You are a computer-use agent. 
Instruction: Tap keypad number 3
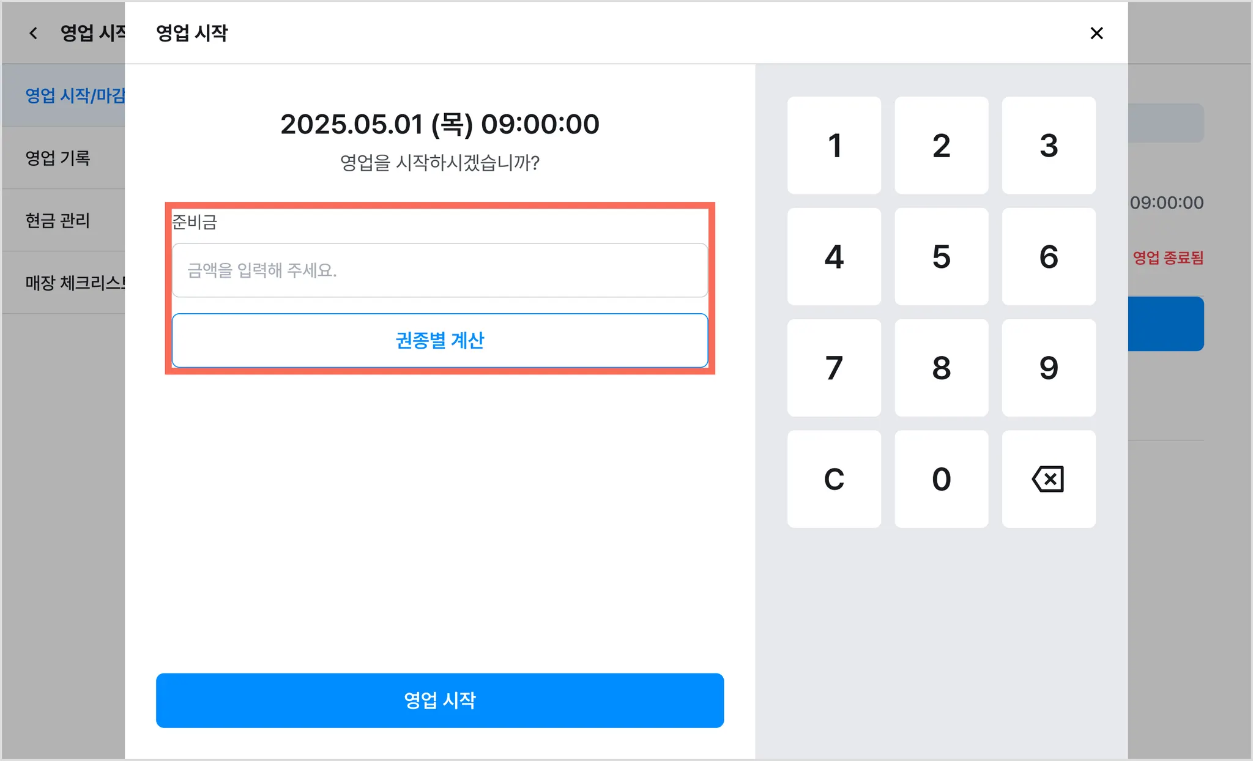(x=1048, y=146)
